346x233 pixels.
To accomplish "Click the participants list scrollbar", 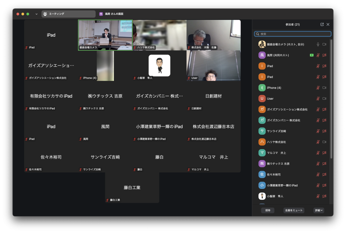I will click(331, 101).
